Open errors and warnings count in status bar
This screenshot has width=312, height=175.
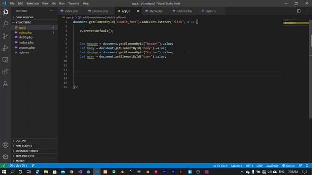click(19, 166)
